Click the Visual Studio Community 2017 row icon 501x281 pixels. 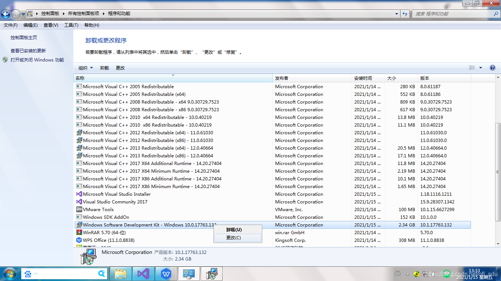tap(79, 202)
